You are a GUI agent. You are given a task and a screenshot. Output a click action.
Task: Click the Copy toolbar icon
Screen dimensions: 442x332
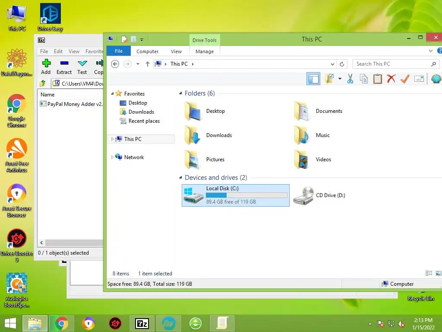[363, 79]
